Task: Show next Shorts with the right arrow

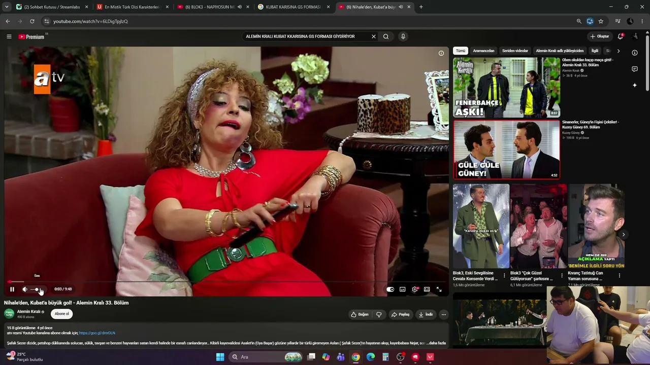Action: tap(623, 234)
